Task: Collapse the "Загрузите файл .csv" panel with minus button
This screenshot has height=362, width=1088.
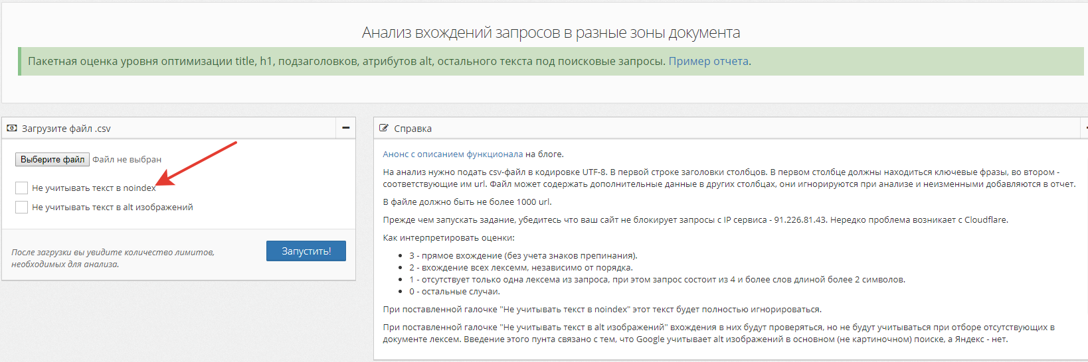Action: click(345, 128)
